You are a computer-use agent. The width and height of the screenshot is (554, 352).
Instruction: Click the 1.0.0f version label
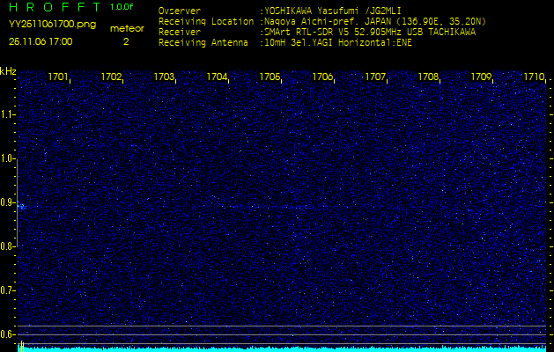[122, 7]
